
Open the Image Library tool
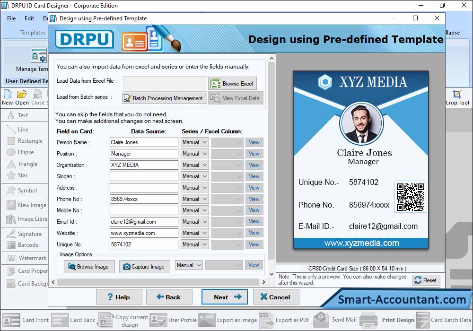pyautogui.click(x=26, y=219)
